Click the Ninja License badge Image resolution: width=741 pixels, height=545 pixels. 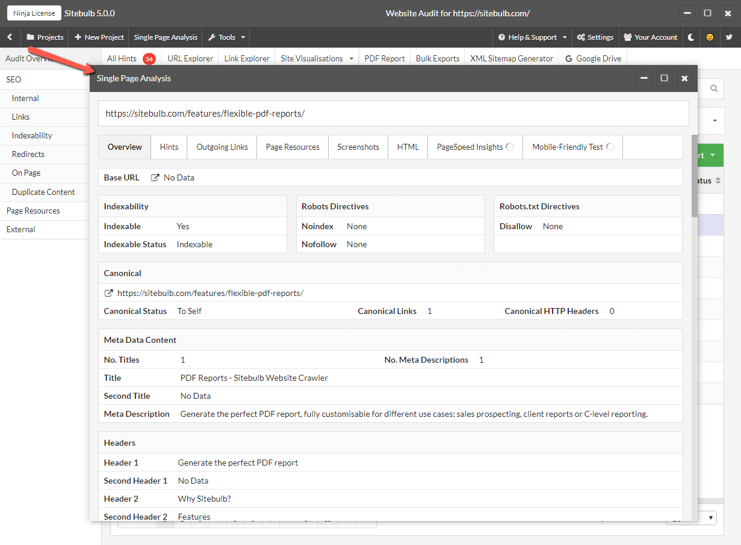(x=34, y=13)
